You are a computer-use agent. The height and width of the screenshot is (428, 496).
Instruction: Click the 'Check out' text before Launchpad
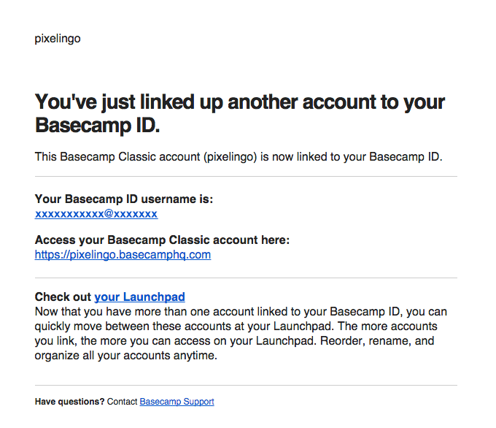point(63,297)
